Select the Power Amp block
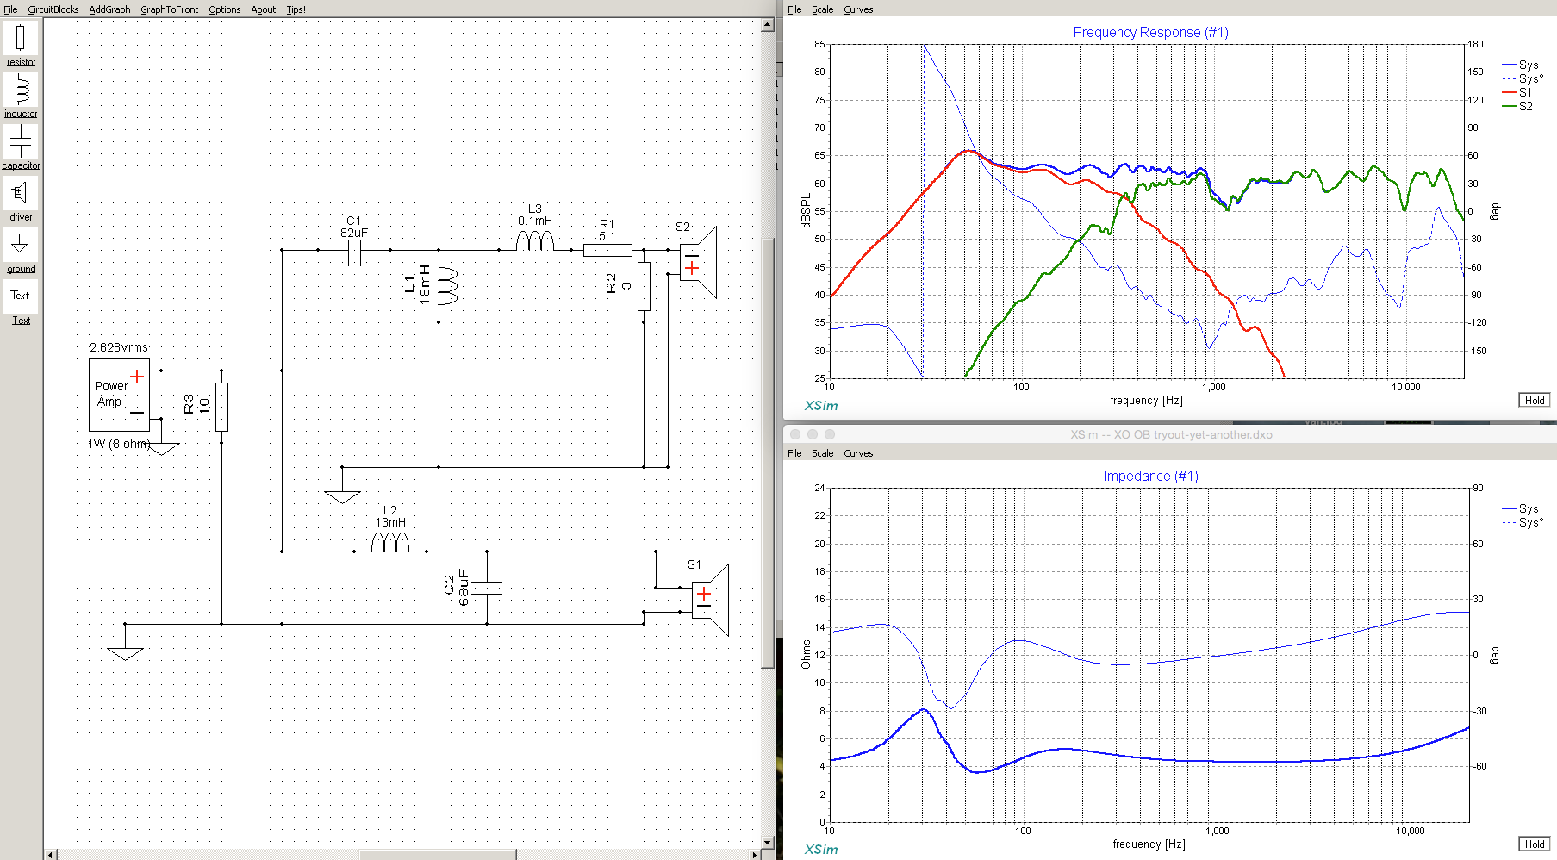1557x860 pixels. (119, 395)
